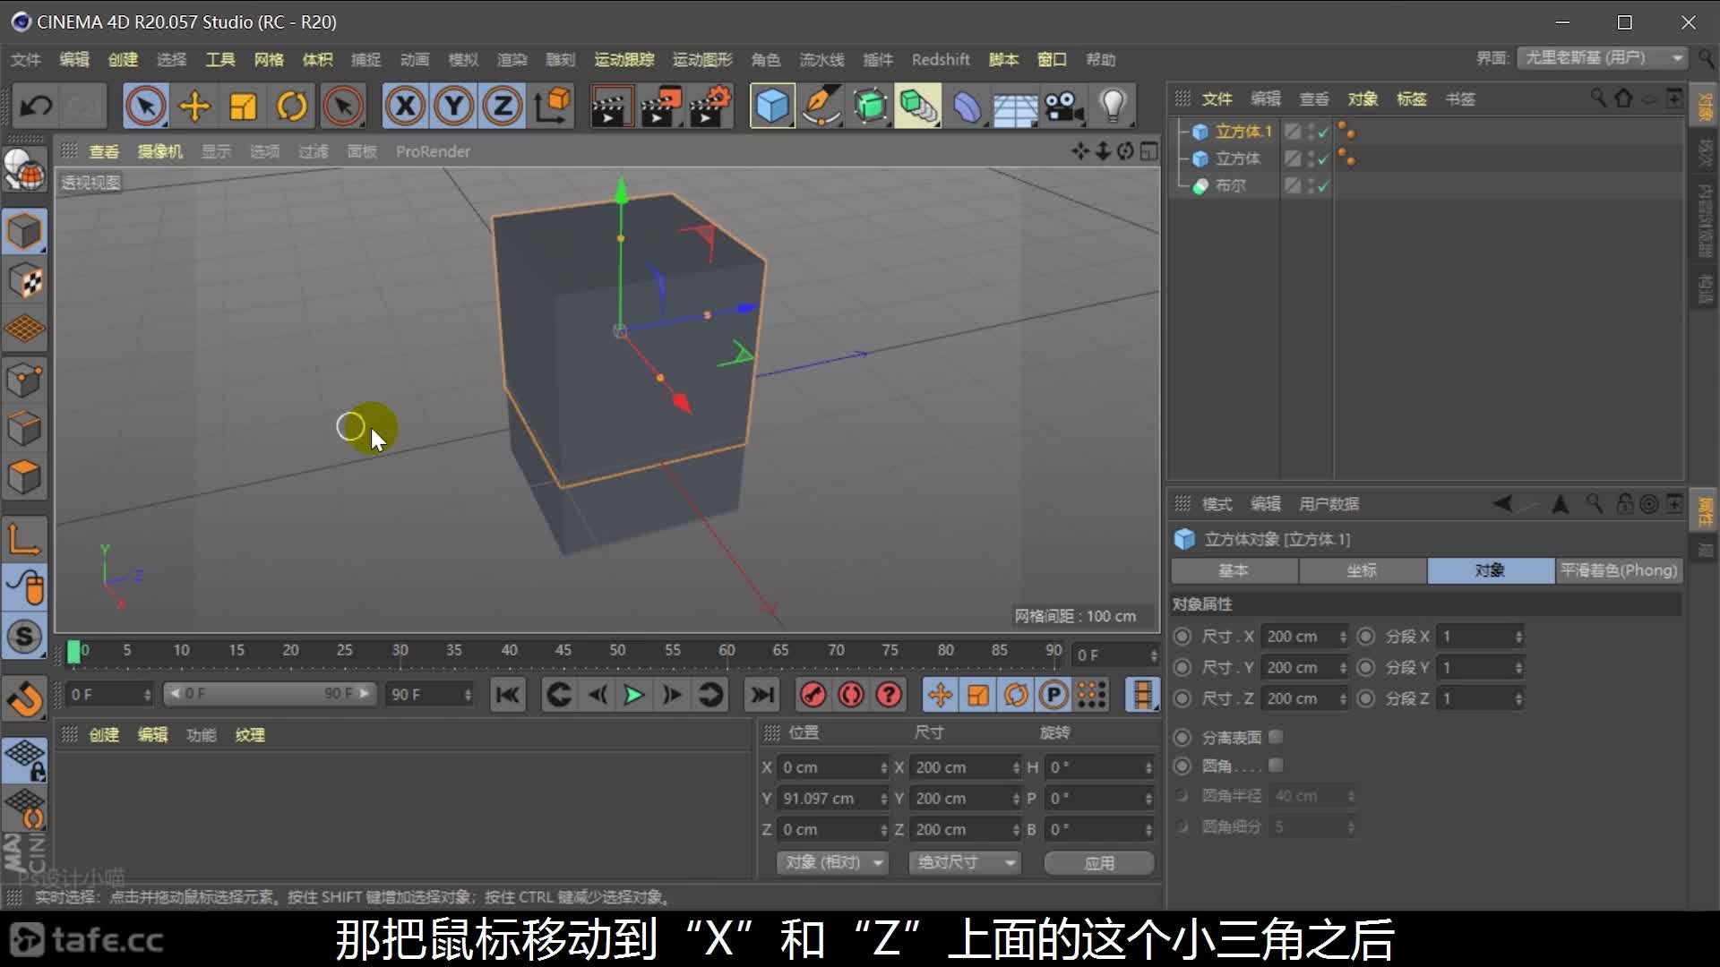Toggle Z axis lock

pos(503,107)
